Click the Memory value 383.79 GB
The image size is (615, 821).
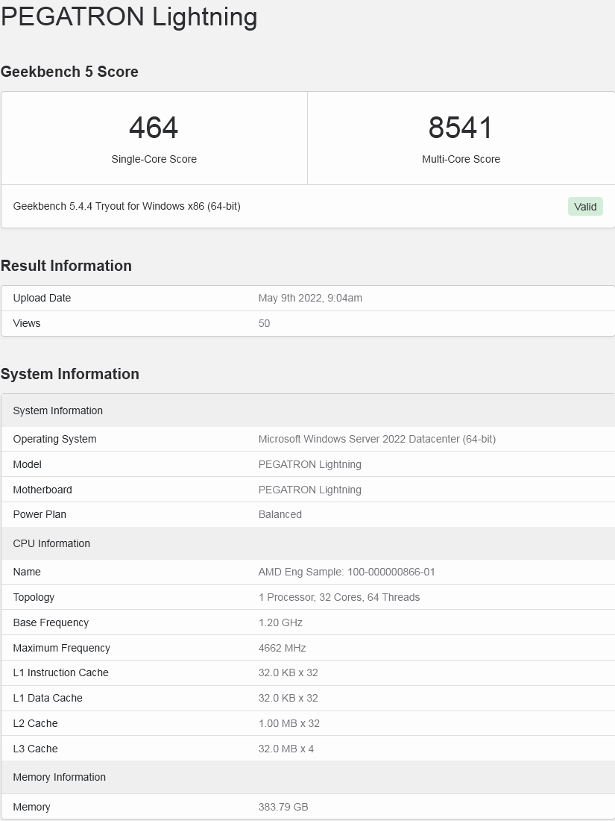(x=283, y=807)
